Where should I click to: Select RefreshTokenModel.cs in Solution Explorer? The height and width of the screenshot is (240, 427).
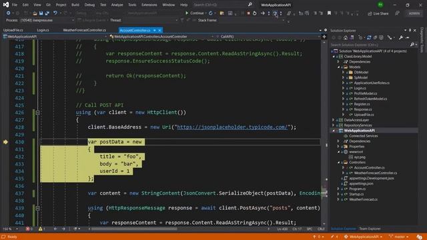[370, 99]
